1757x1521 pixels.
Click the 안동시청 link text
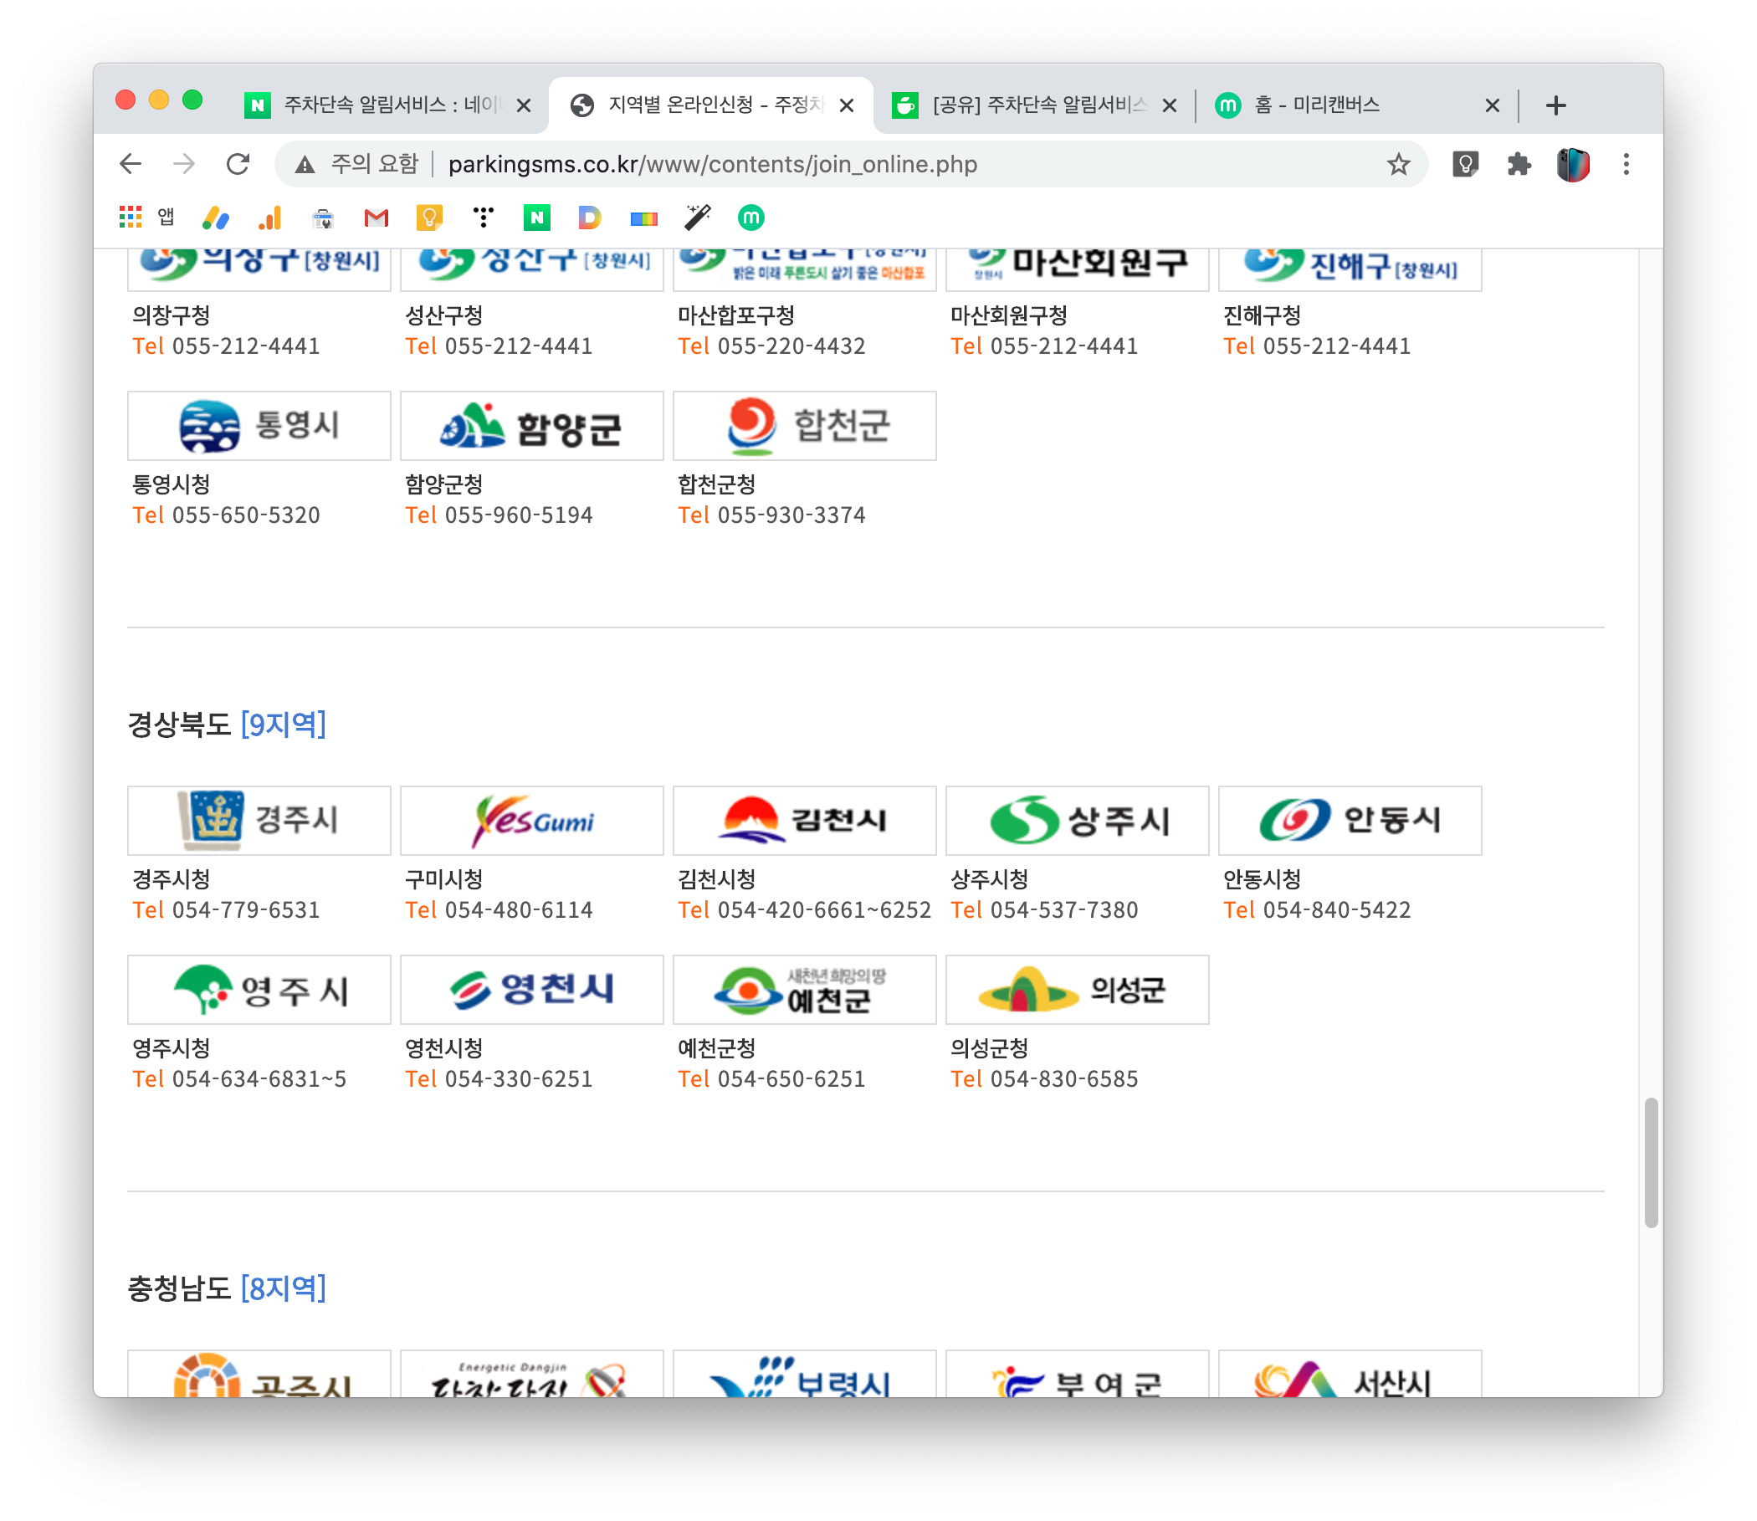[x=1261, y=878]
